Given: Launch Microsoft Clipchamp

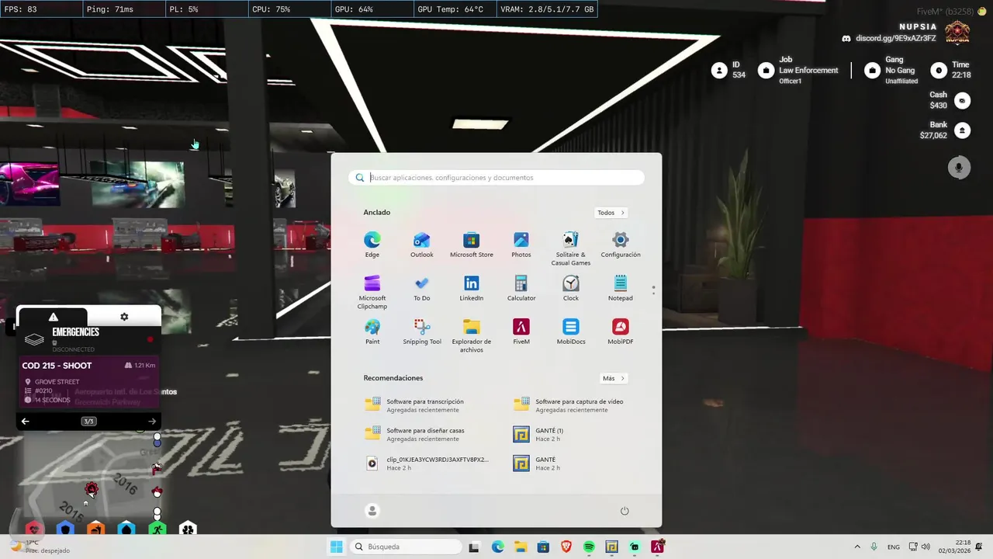Looking at the screenshot, I should pyautogui.click(x=372, y=292).
